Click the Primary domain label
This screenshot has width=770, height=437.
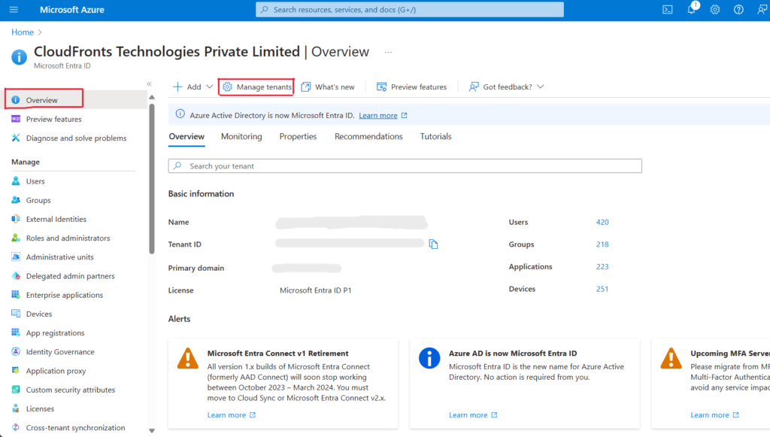pos(196,268)
